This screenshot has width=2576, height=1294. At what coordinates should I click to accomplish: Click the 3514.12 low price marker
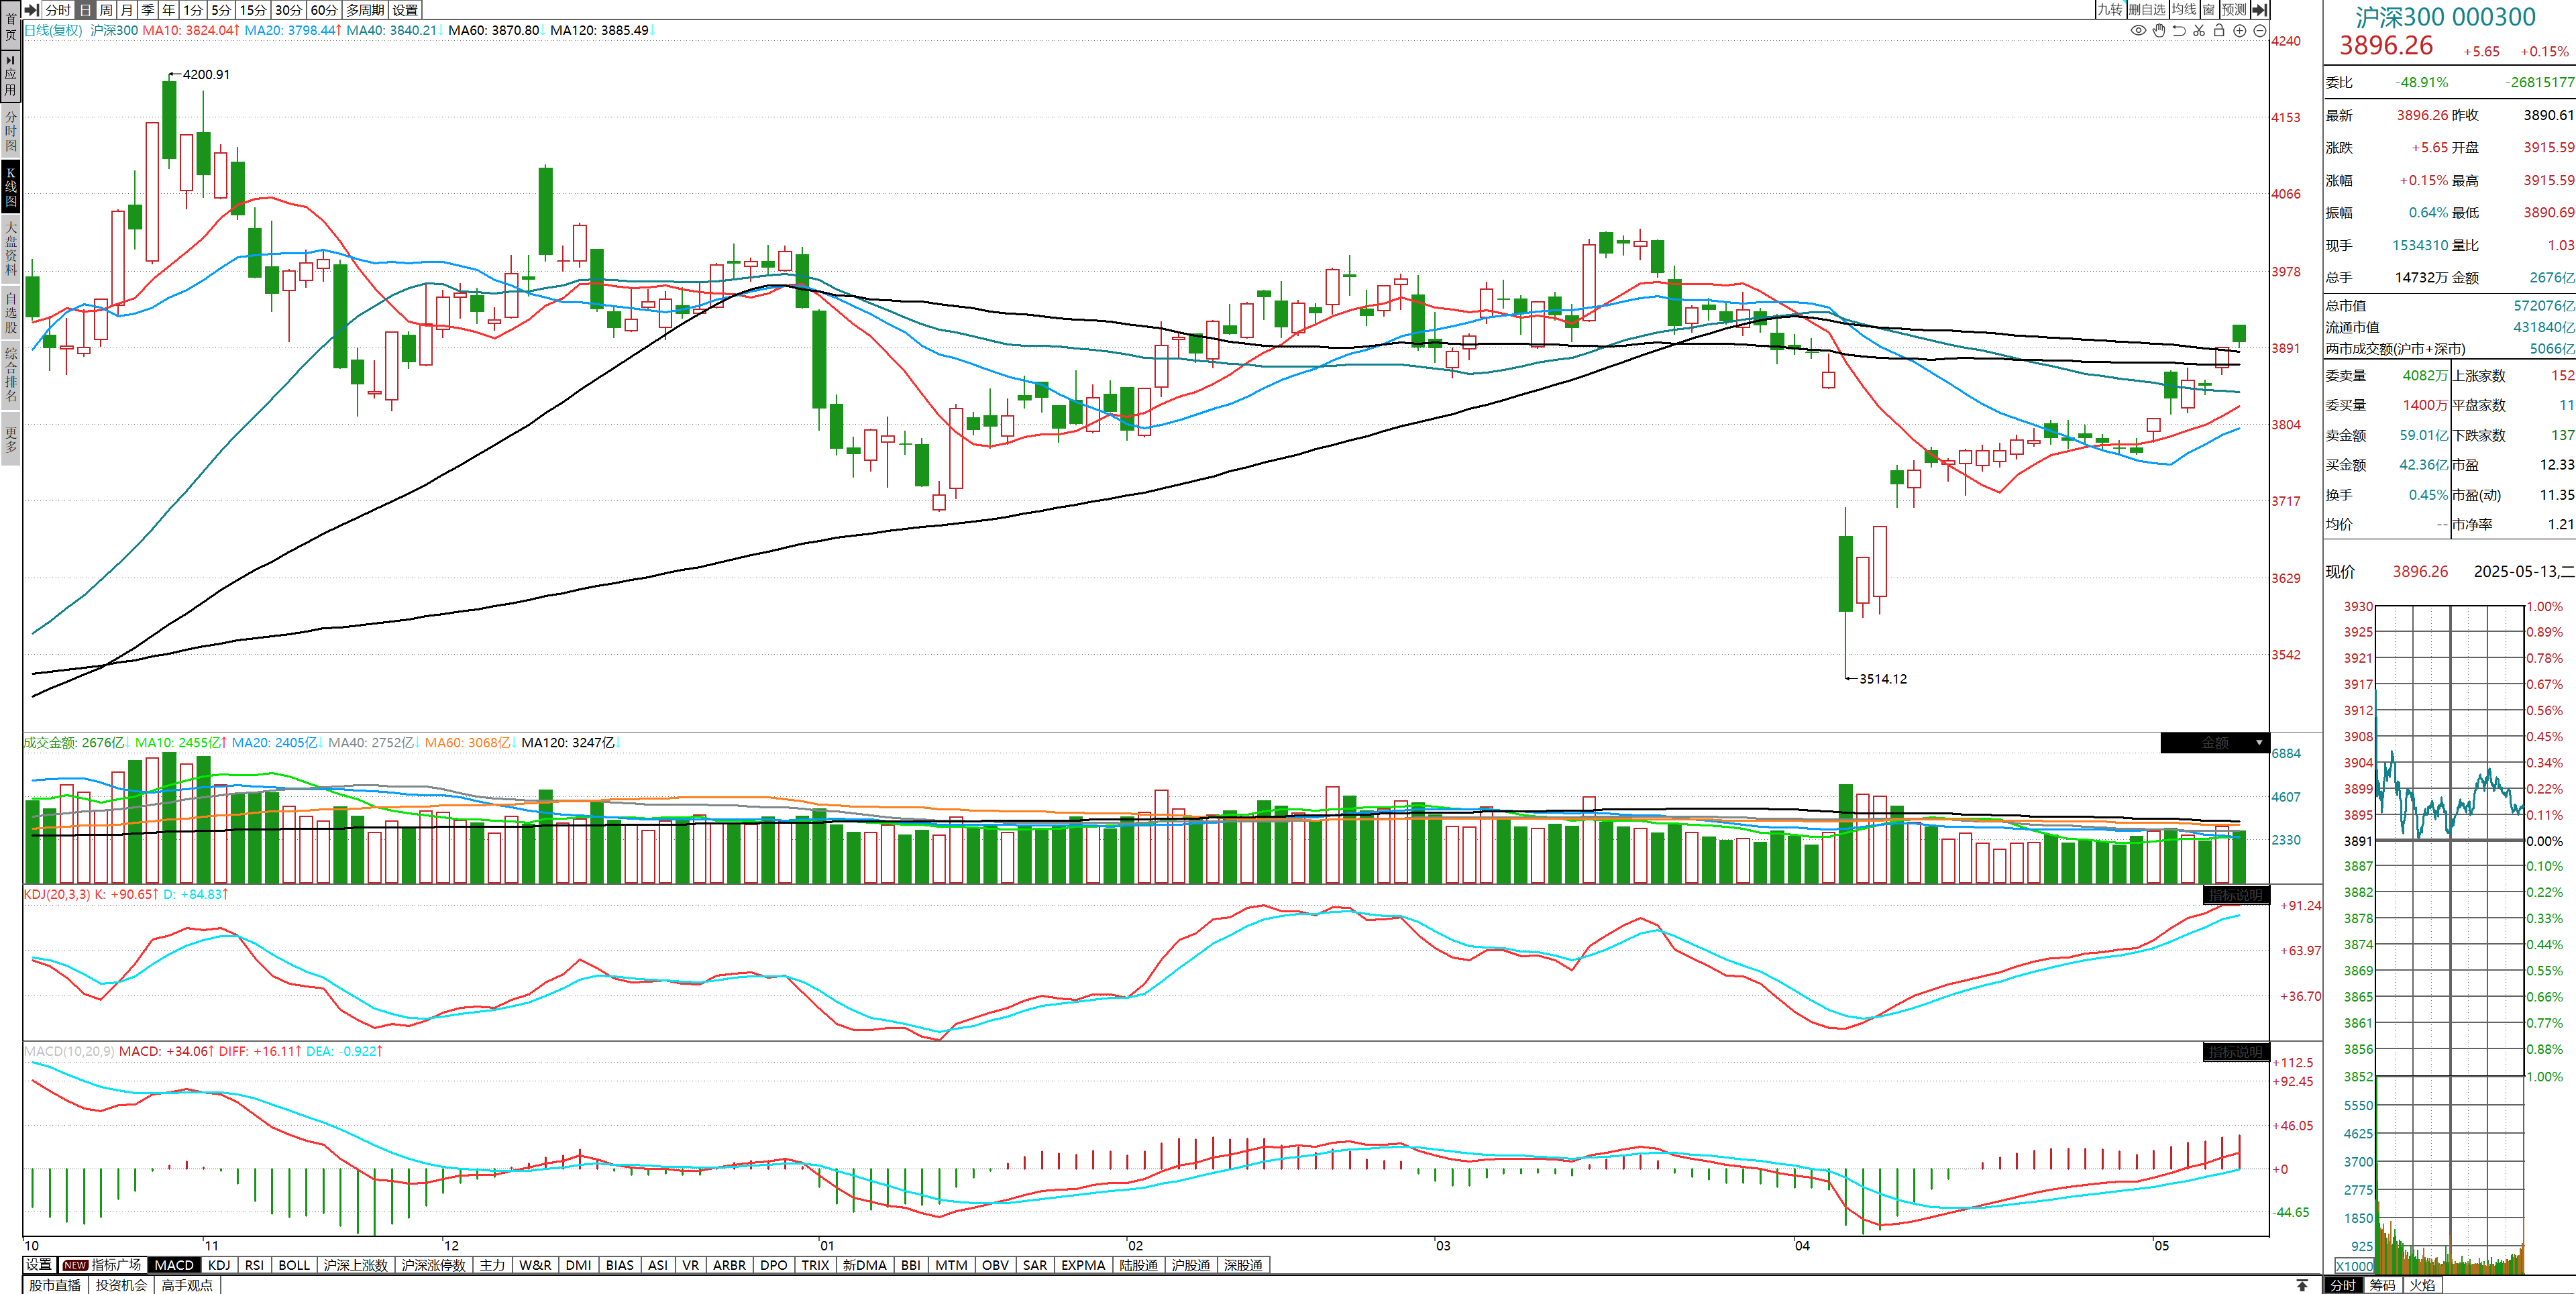point(1883,679)
